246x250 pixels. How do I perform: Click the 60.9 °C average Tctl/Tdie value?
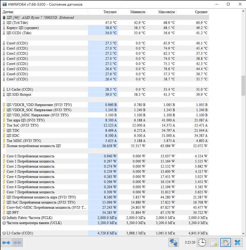[x=202, y=23]
